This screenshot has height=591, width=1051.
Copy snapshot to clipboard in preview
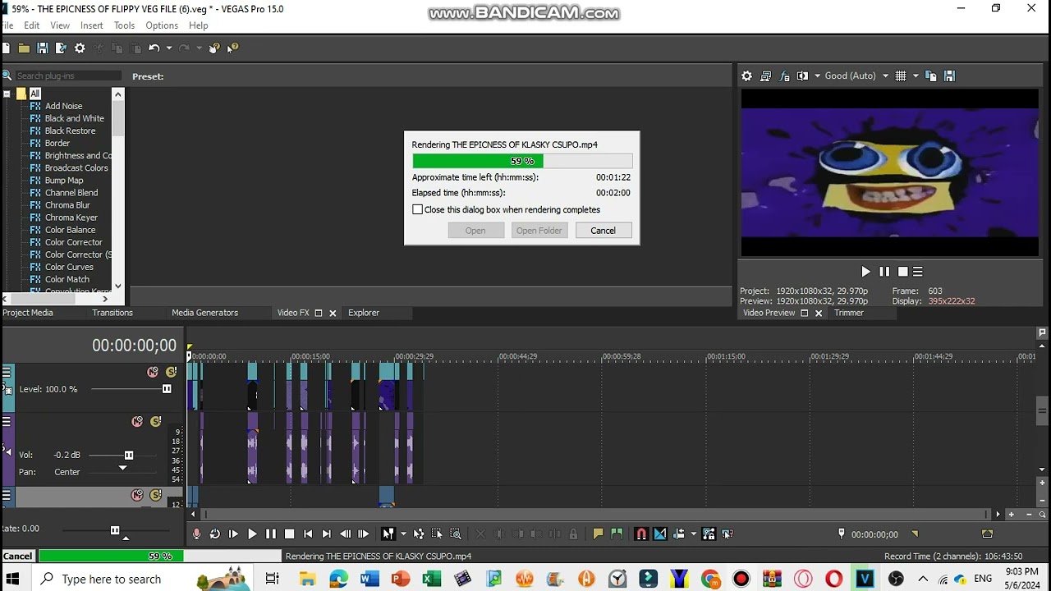click(x=931, y=76)
